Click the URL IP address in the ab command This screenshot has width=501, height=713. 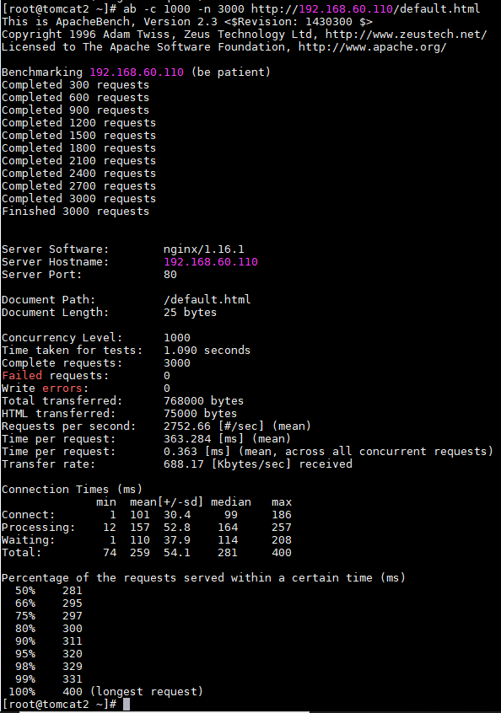(x=346, y=8)
